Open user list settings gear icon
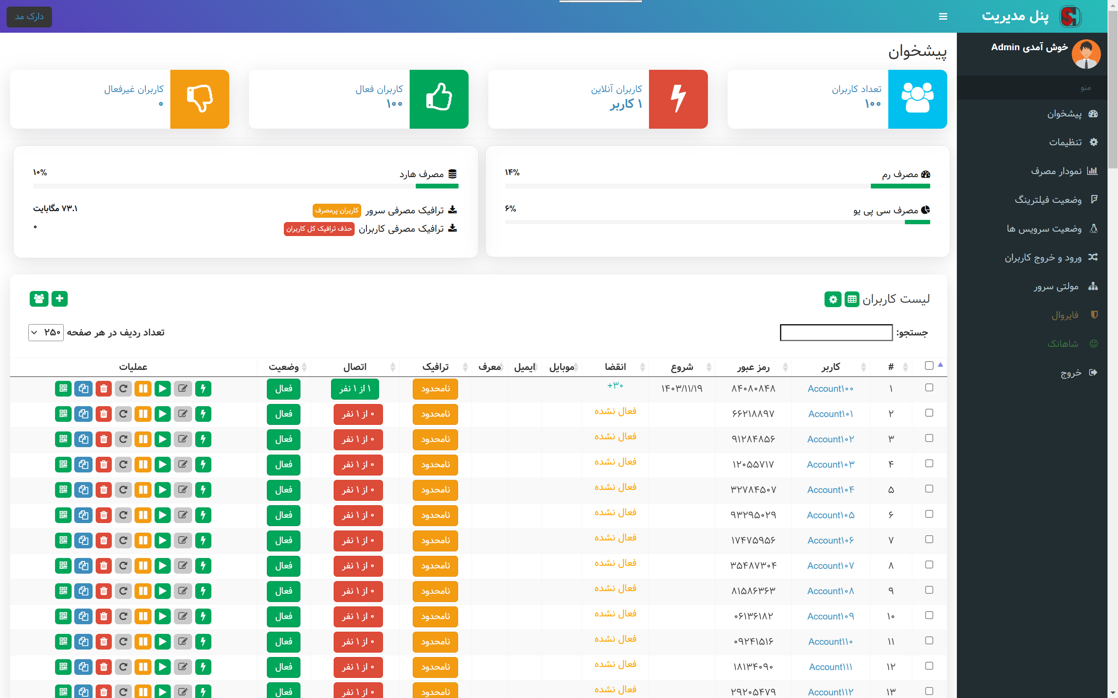The height and width of the screenshot is (698, 1118). [832, 299]
